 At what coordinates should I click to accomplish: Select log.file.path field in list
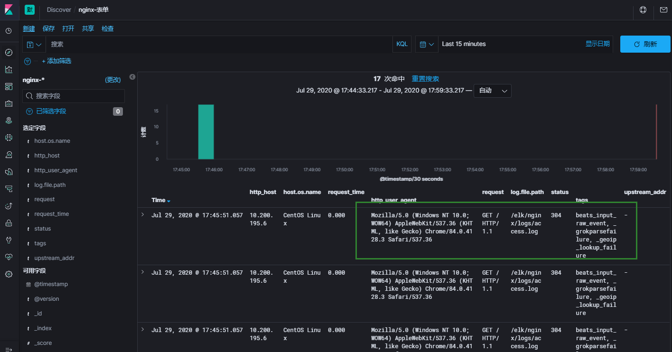[50, 185]
